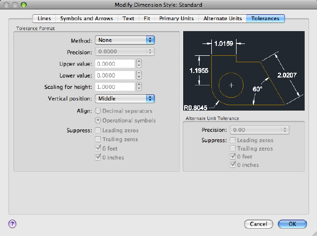Click the Cancel button

coord(259,224)
